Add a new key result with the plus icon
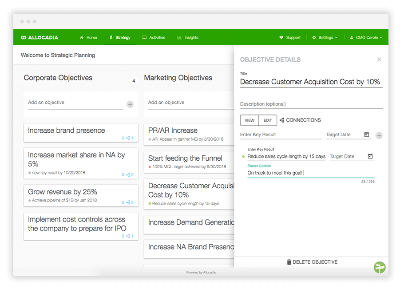The image size is (404, 293). click(x=379, y=135)
